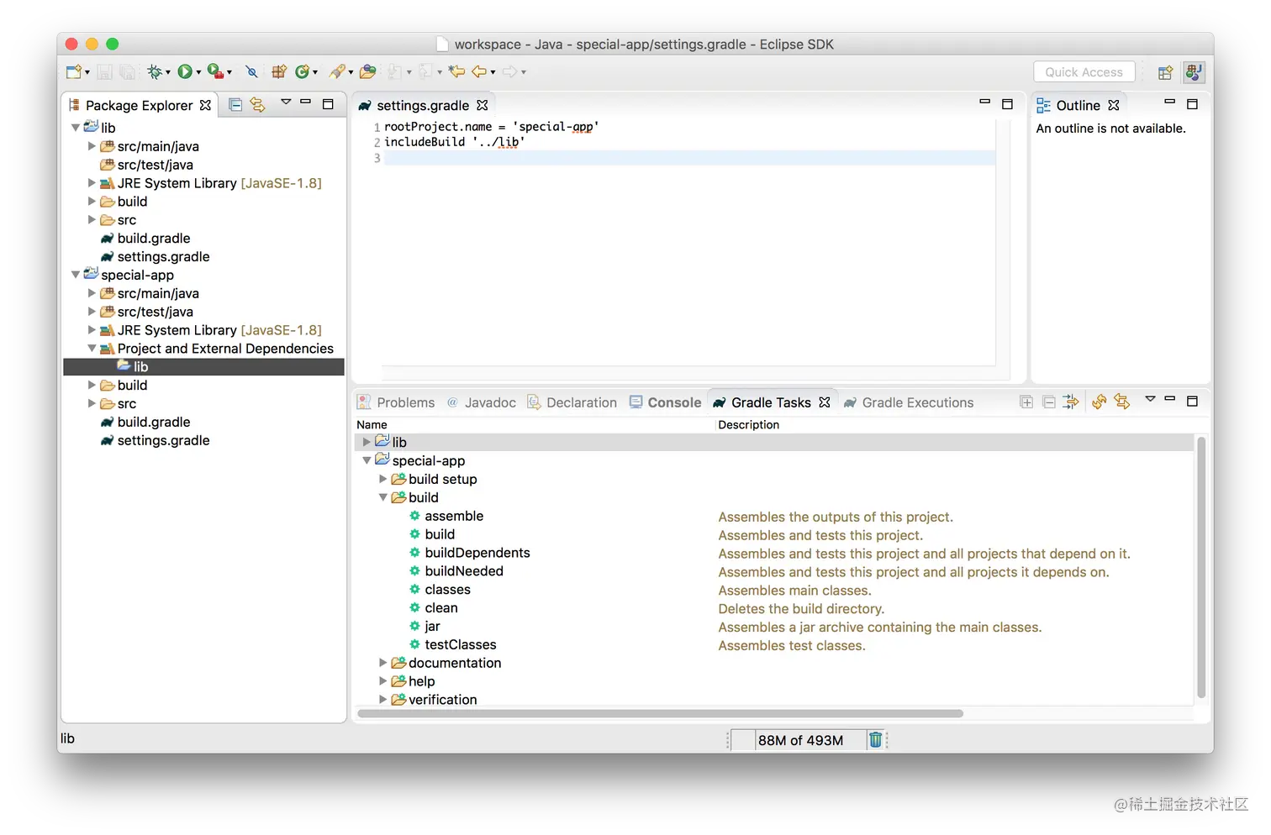The height and width of the screenshot is (835, 1271).
Task: Open the Package Explorer view menu triangle
Action: click(286, 102)
